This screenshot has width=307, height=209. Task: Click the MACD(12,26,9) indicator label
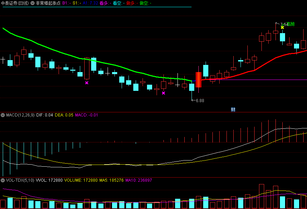(x=20, y=115)
